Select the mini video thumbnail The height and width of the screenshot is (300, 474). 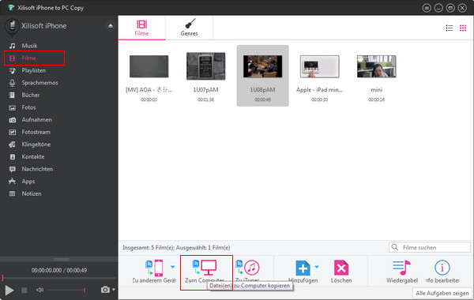pos(376,66)
